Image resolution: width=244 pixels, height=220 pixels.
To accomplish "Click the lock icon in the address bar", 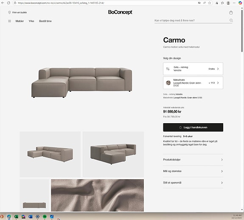I will pyautogui.click(x=15, y=3).
